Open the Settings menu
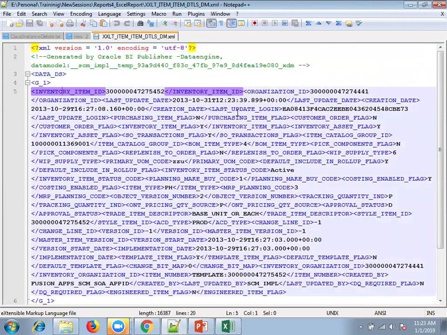Viewport: 447px width, 335px height. tap(136, 14)
